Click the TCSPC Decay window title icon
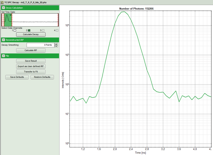This screenshot has height=155, width=213. [x=2, y=2]
